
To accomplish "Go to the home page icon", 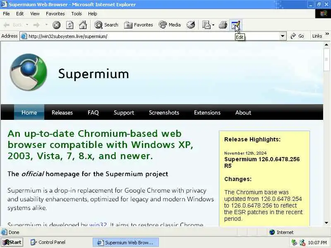I will click(x=83, y=25).
